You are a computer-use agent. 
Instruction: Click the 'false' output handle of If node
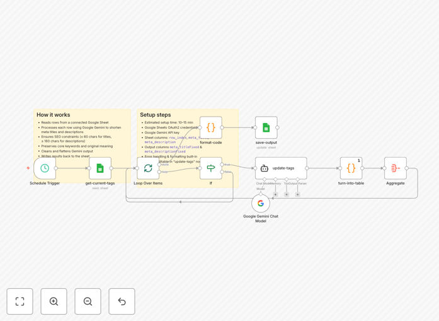pos(222,172)
